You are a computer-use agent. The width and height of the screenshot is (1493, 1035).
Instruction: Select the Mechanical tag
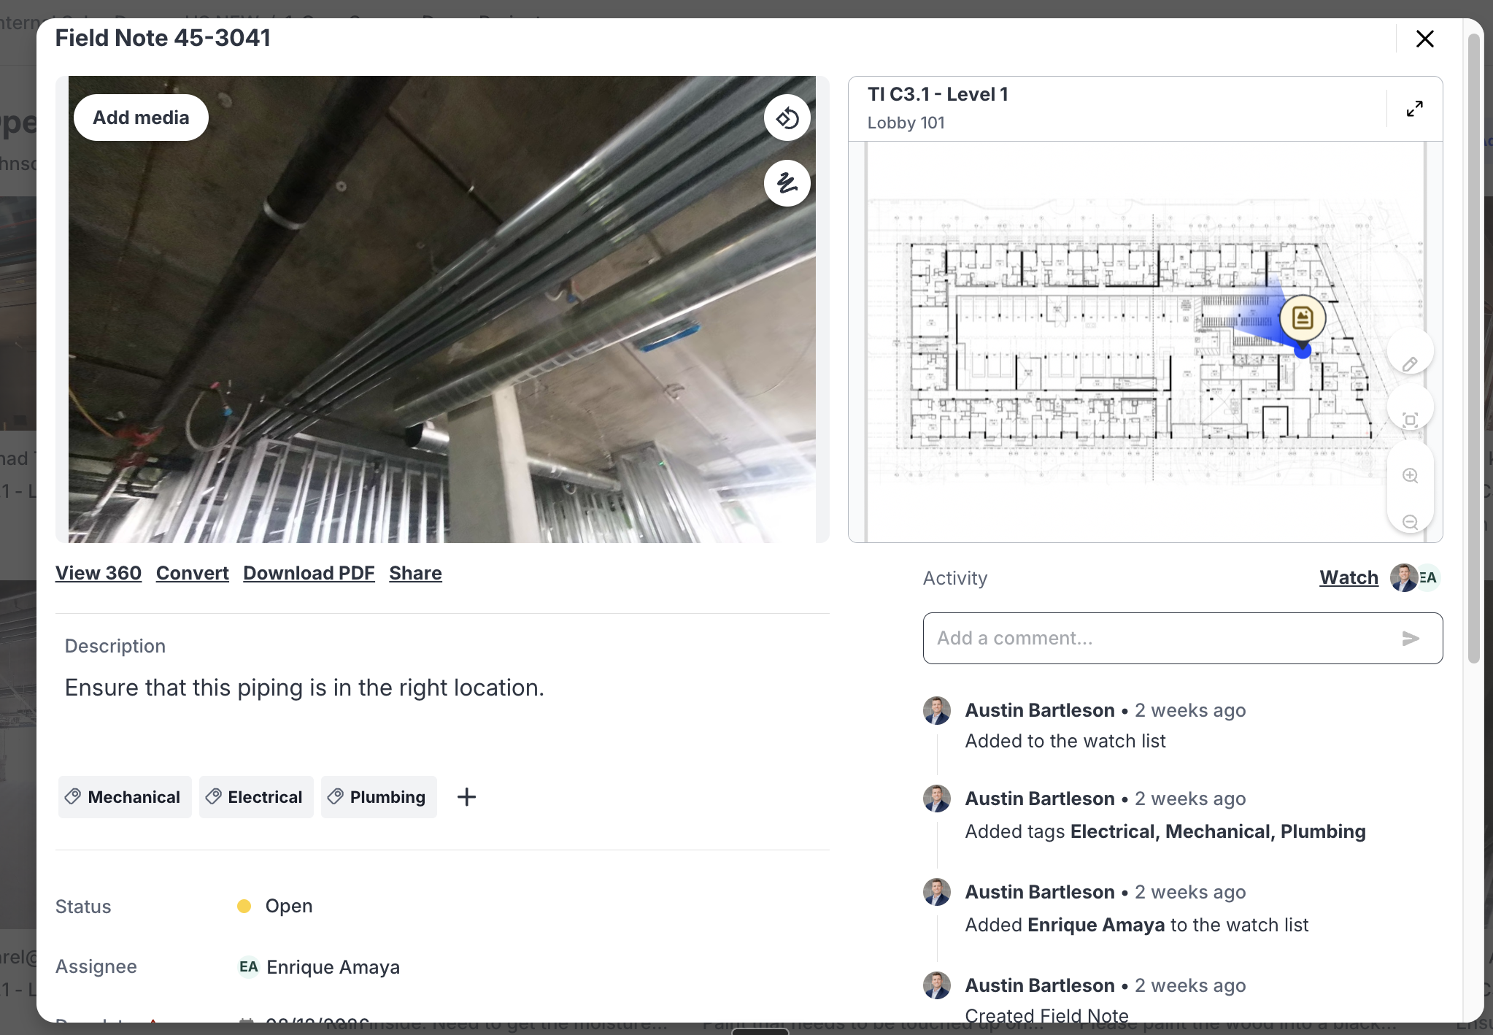coord(125,797)
